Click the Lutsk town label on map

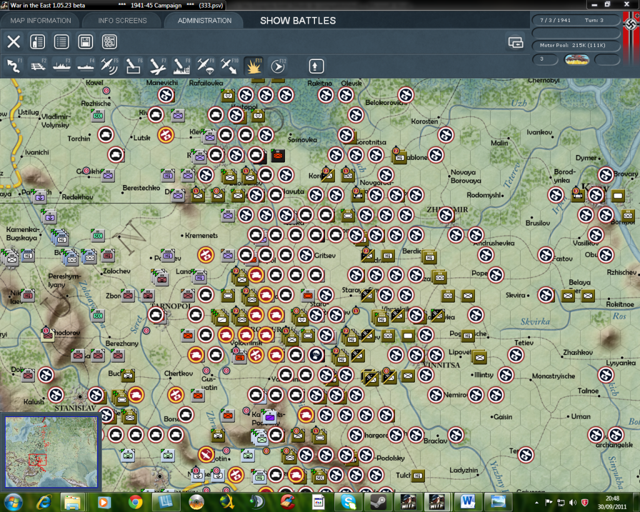pyautogui.click(x=142, y=138)
